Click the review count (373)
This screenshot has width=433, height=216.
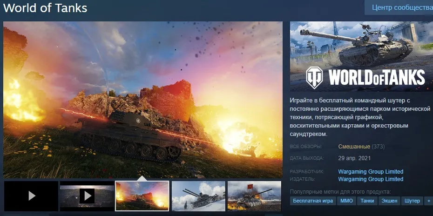point(378,146)
